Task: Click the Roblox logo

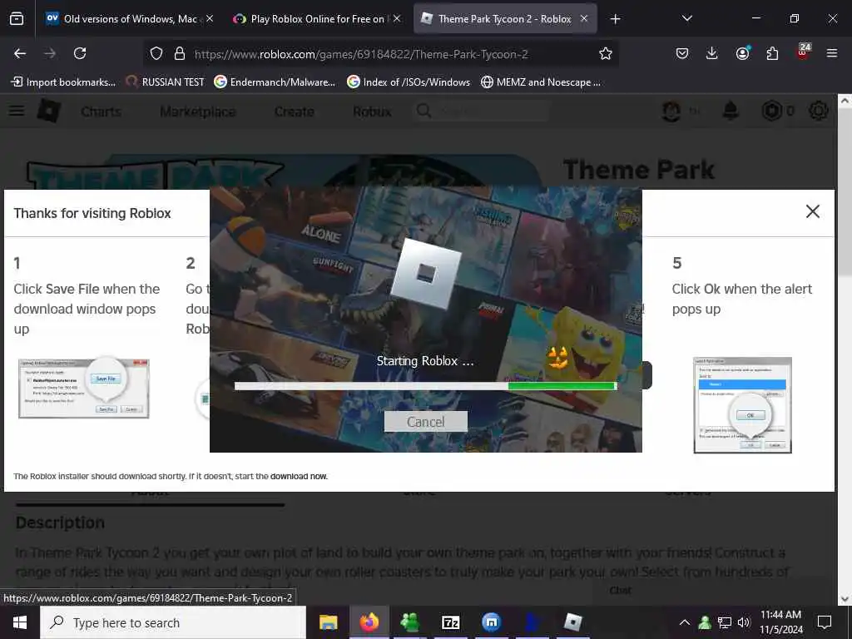Action: (x=49, y=111)
